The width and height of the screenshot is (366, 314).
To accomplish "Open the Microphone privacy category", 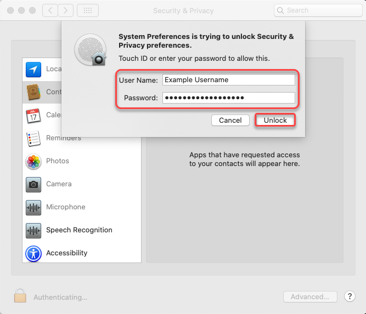I will tap(65, 207).
